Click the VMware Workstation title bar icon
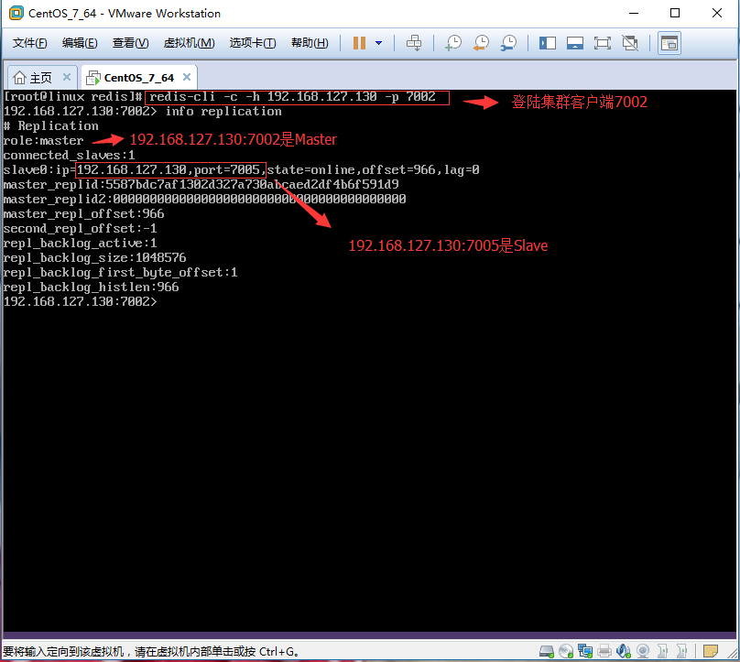The width and height of the screenshot is (740, 662). tap(16, 13)
